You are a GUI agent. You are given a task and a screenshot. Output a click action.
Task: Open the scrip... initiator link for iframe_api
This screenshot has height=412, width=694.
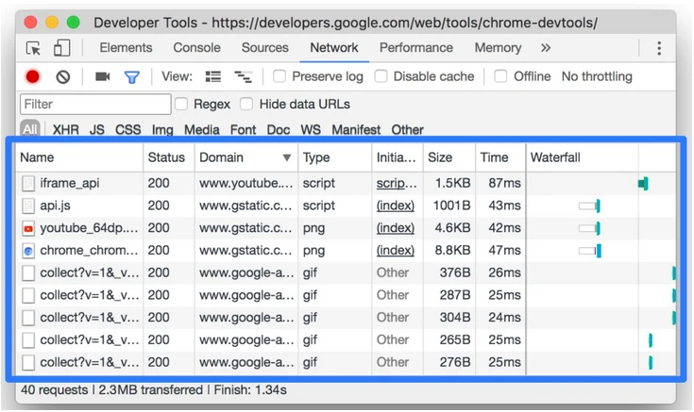(397, 183)
